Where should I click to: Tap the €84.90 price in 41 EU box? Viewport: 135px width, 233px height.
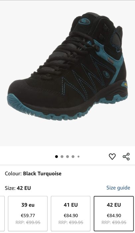point(71,215)
